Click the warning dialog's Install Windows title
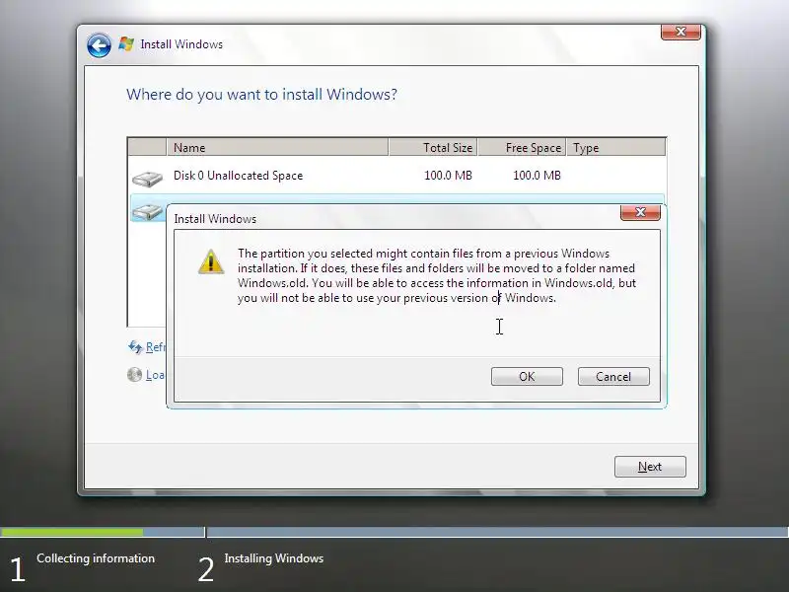Image resolution: width=789 pixels, height=592 pixels. coord(215,219)
